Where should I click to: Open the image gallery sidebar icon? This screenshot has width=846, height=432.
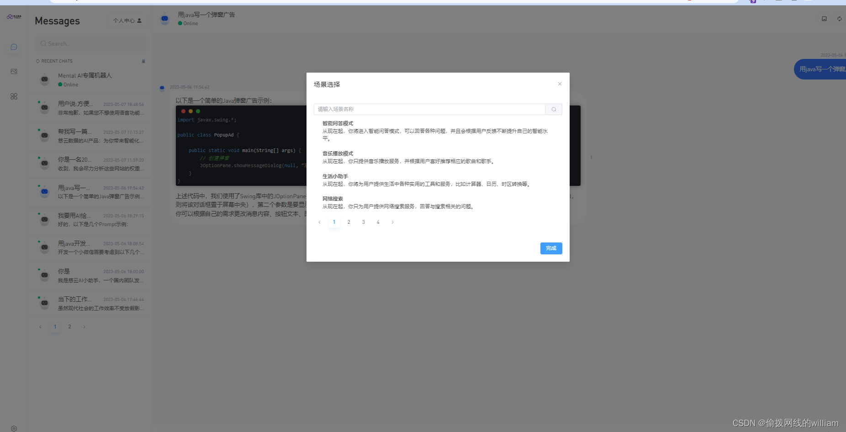[x=14, y=72]
